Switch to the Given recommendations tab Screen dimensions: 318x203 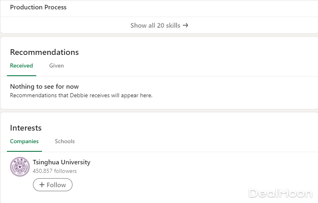(56, 65)
